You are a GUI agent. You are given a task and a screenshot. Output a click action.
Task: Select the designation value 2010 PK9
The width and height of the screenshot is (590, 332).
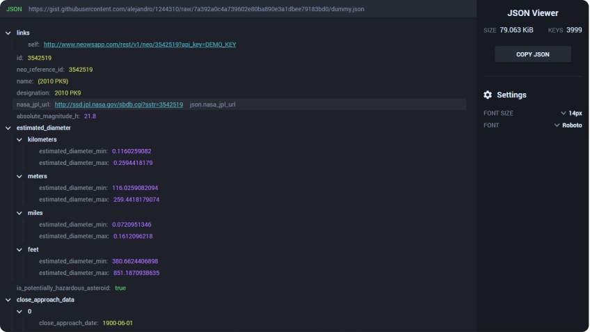(x=67, y=93)
